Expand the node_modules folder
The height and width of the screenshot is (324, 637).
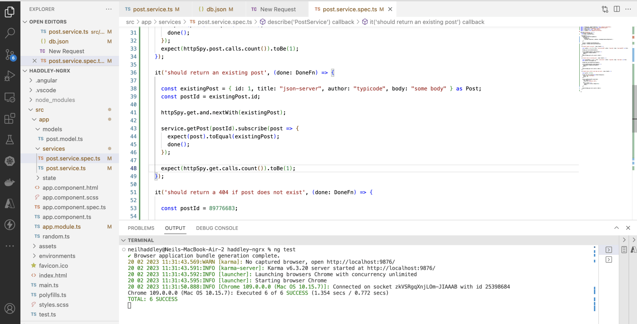point(55,100)
